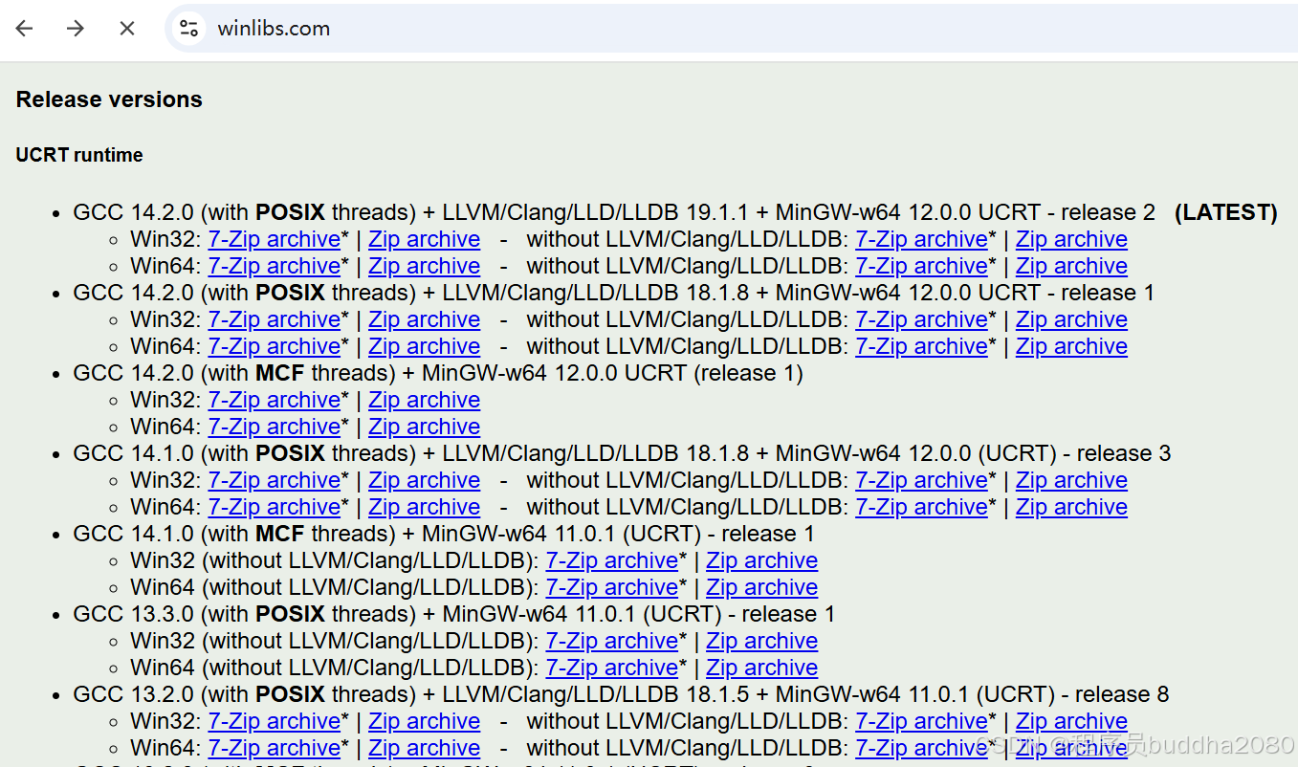This screenshot has height=767, width=1298.
Task: Click the '(LATEST)' label text
Action: (1226, 212)
